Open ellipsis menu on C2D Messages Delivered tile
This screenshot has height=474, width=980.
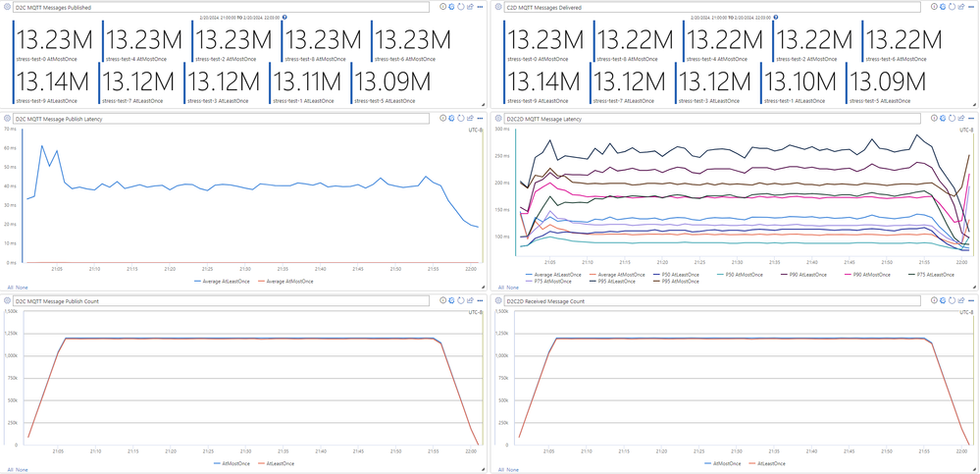[x=970, y=6]
